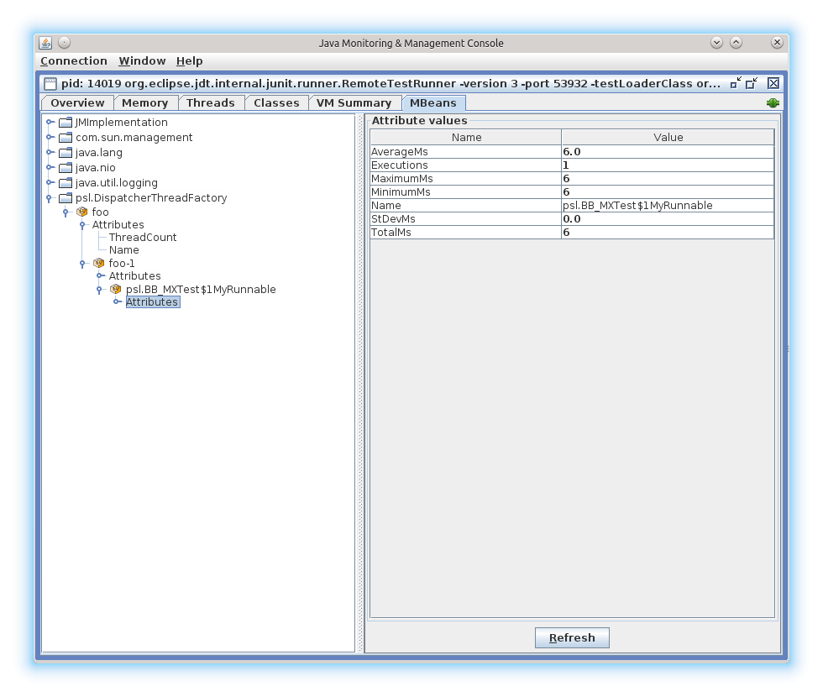Open the VM Summary tab
The width and height of the screenshot is (823, 697).
[x=354, y=103]
